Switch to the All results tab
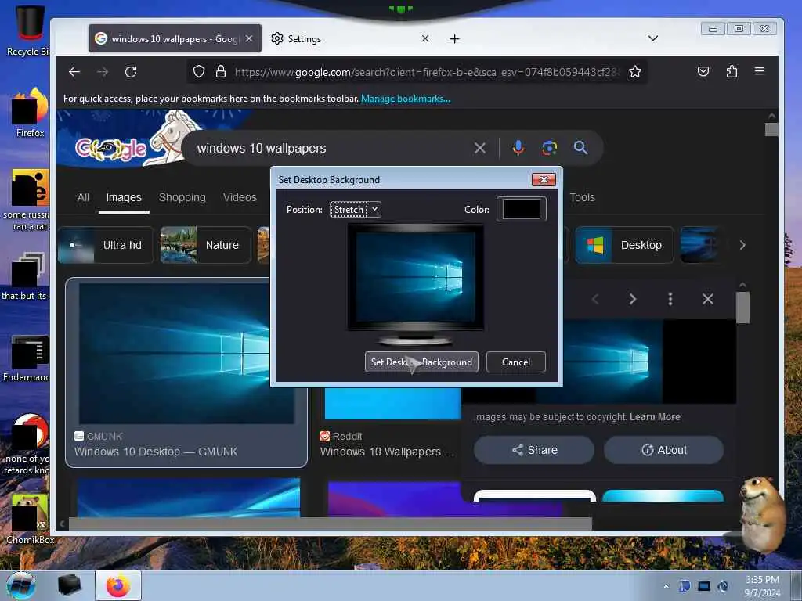The image size is (802, 601). (83, 197)
